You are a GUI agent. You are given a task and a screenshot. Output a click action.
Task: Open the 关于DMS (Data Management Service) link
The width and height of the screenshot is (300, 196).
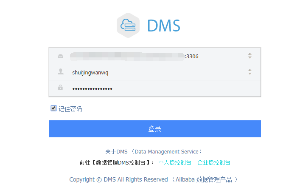point(154,151)
